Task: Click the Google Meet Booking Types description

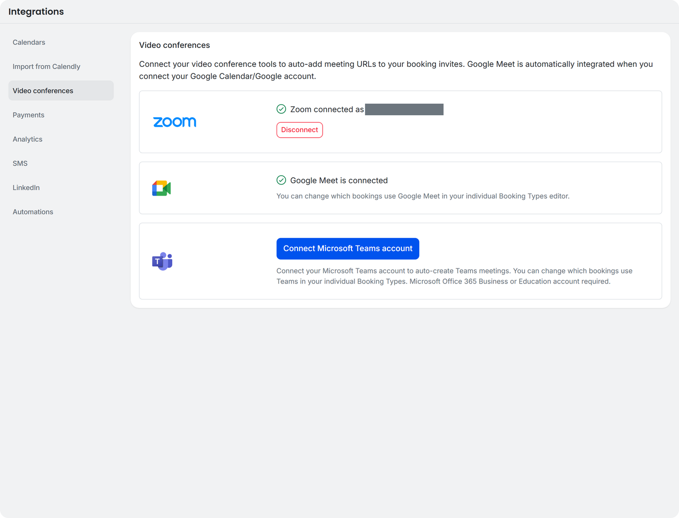Action: pos(423,196)
